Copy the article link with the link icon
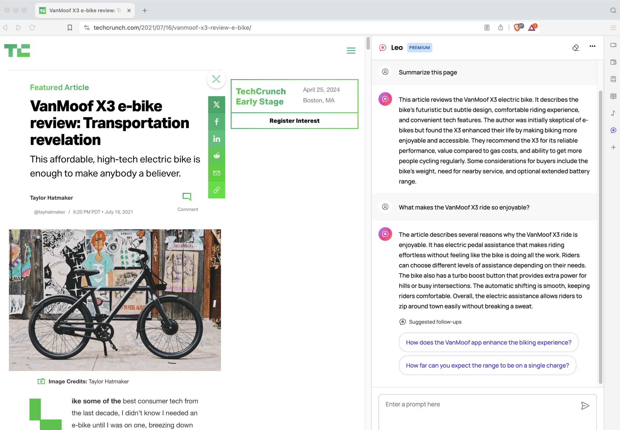 coord(216,190)
